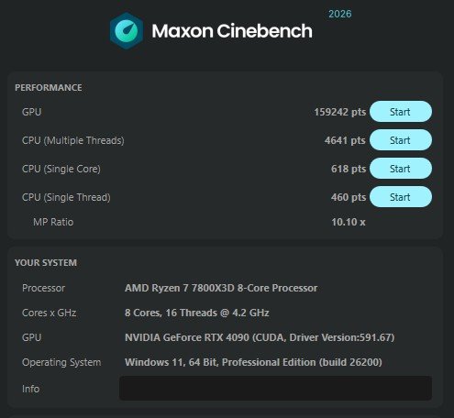Click the Maxon Cinebench title text
454x418 pixels.
[x=232, y=31]
